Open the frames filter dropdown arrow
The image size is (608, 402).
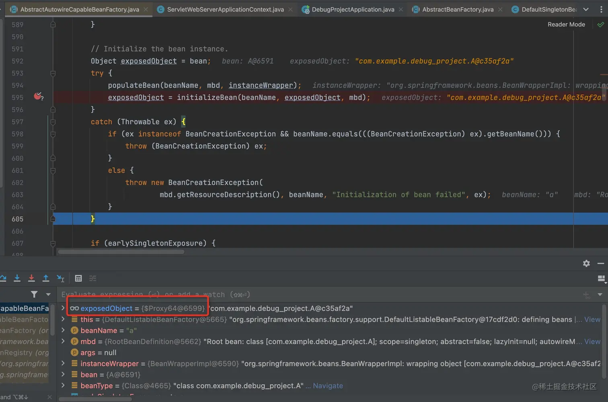[48, 295]
